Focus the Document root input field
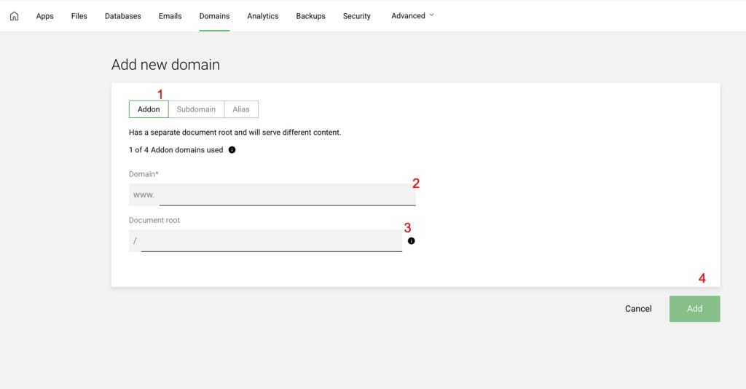The height and width of the screenshot is (389, 746). click(265, 241)
